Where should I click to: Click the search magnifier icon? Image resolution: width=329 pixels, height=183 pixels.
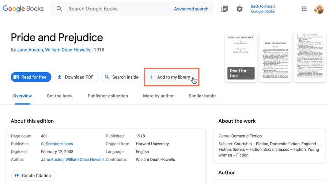coord(59,9)
